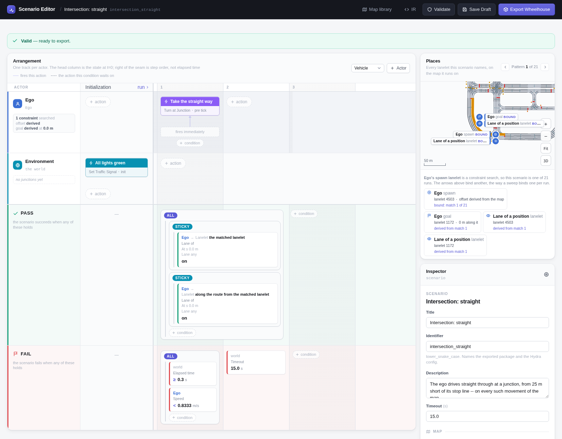Image resolution: width=562 pixels, height=439 pixels.
Task: Open the IR code view
Action: pyautogui.click(x=410, y=9)
